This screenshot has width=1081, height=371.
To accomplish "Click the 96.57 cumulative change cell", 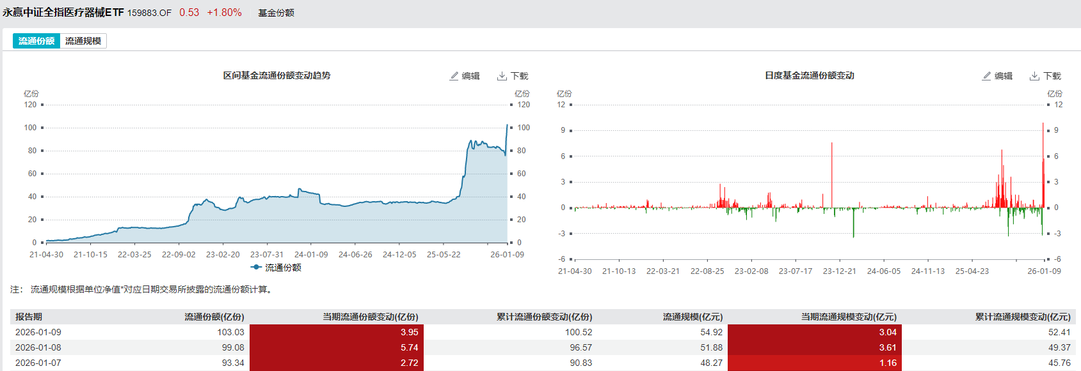I will (581, 347).
